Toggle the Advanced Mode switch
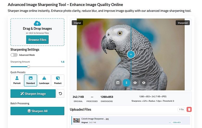This screenshot has height=128, width=202. click(x=14, y=55)
